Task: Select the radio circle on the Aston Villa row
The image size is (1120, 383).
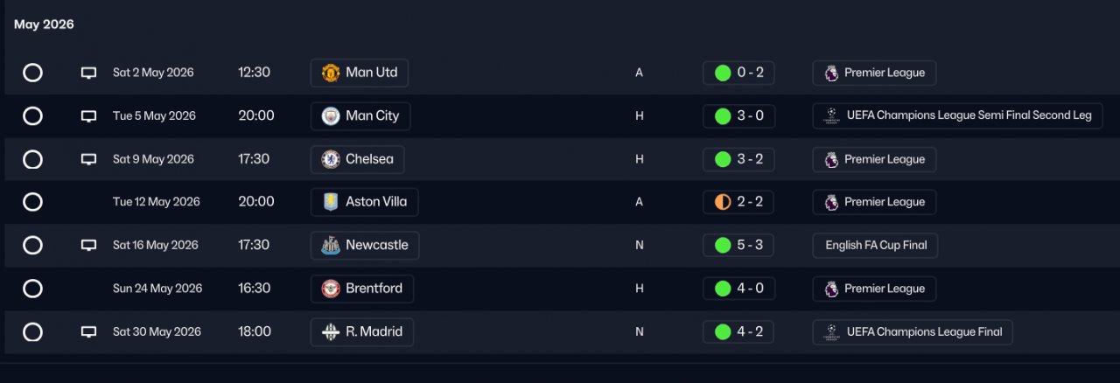Action: click(32, 202)
